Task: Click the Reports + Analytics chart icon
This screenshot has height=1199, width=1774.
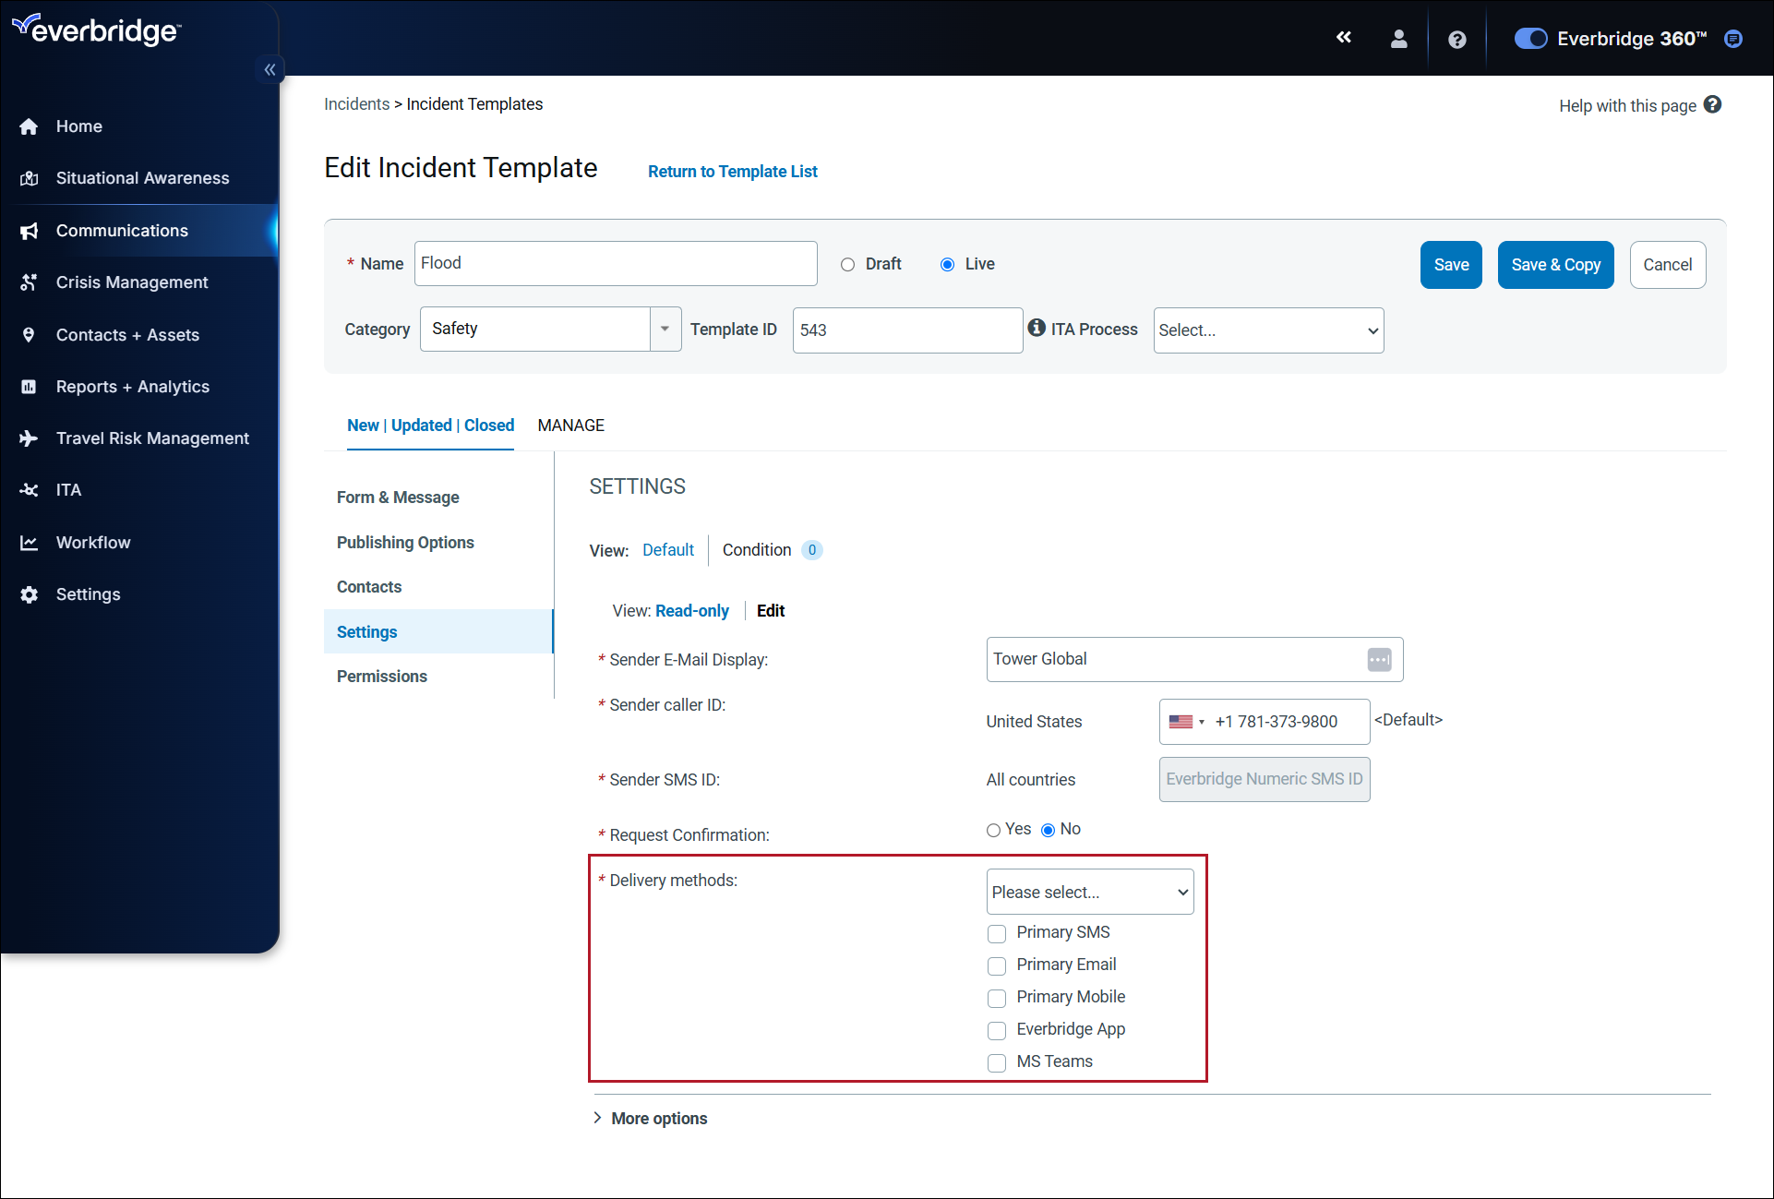Action: [30, 387]
